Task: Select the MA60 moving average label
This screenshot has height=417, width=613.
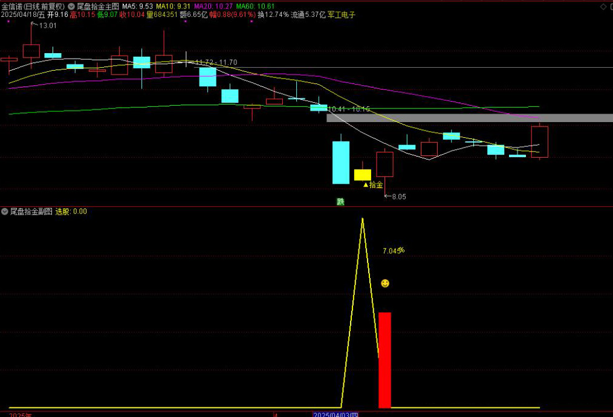Action: coord(255,6)
